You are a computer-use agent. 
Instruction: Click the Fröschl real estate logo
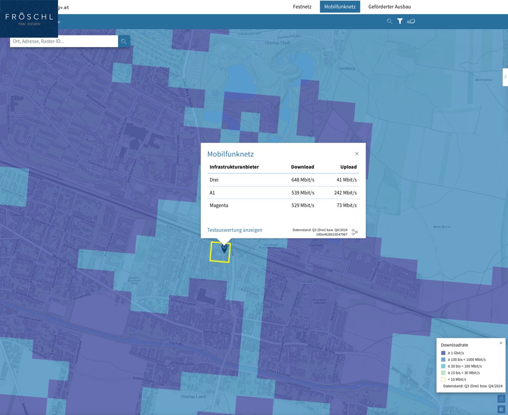[29, 19]
